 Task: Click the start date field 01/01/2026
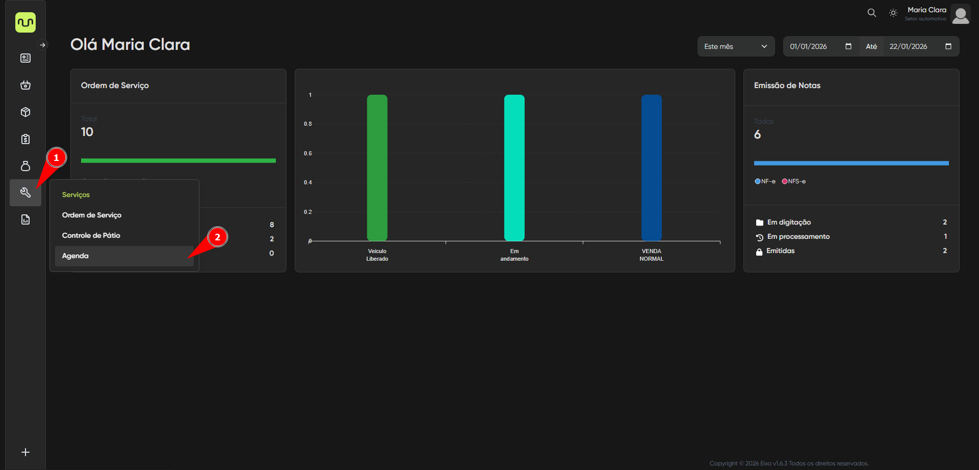point(814,46)
